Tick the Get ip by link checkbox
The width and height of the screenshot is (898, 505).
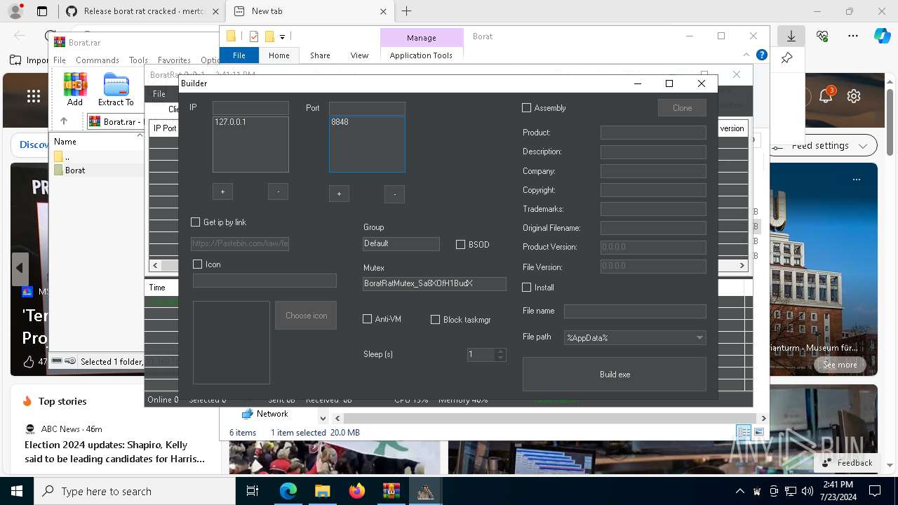tap(196, 222)
